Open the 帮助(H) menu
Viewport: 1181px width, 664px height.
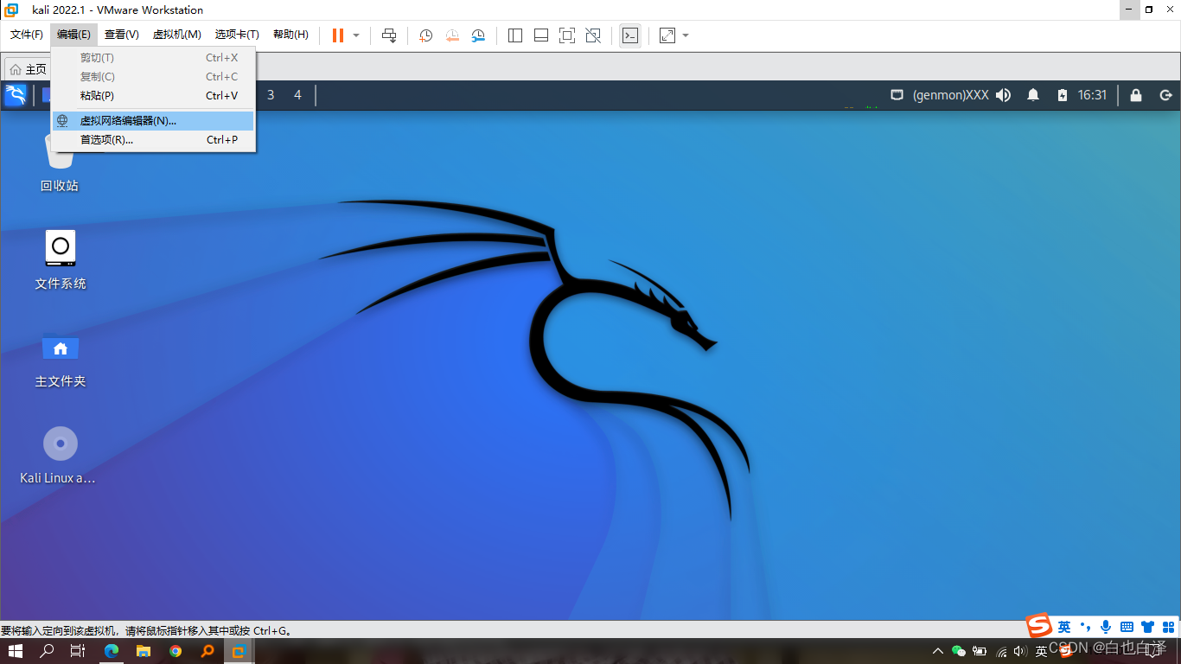tap(290, 35)
